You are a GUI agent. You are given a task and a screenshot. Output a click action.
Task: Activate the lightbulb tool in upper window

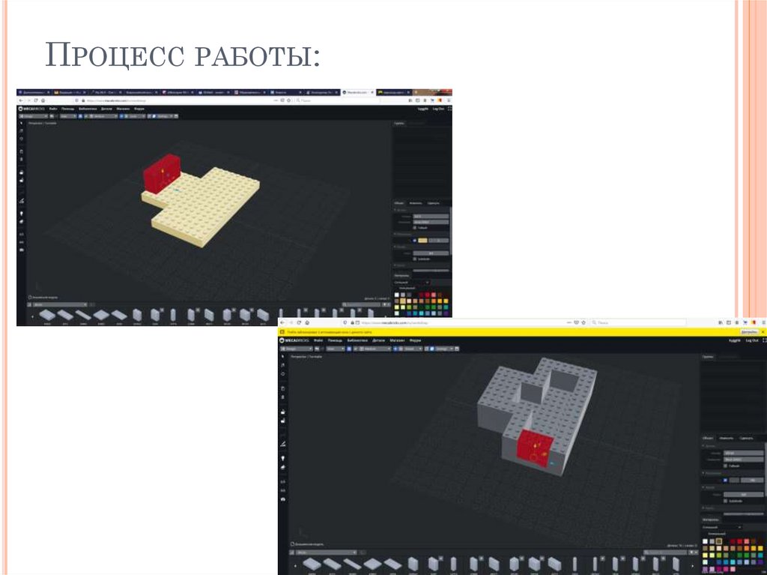(21, 214)
